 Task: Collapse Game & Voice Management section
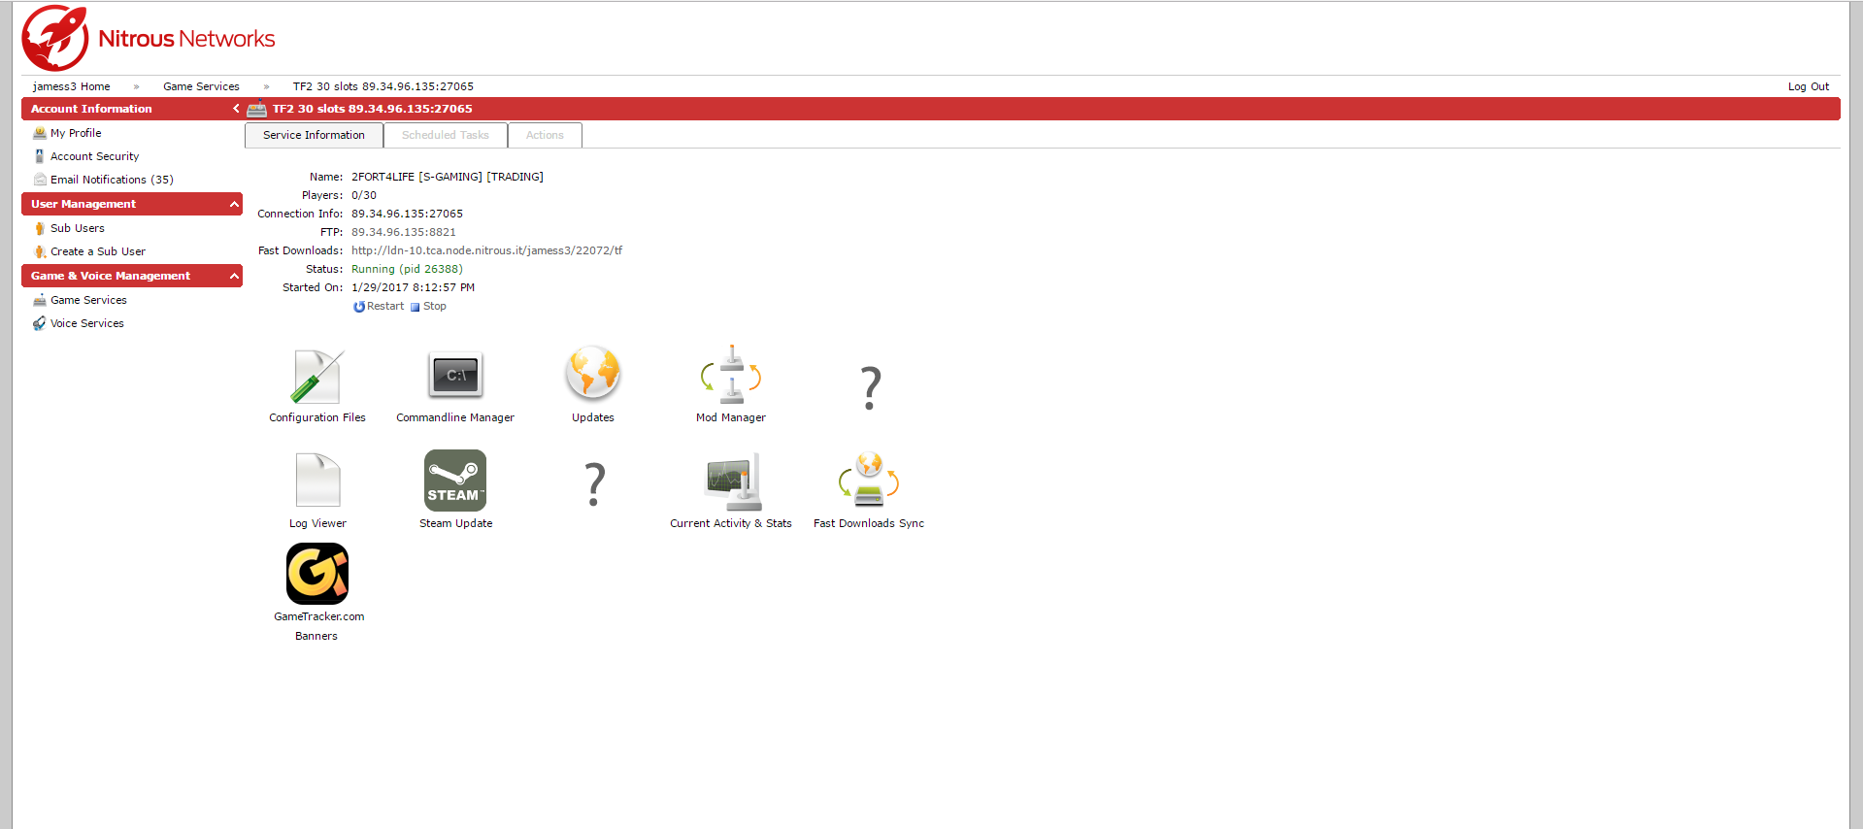234,276
